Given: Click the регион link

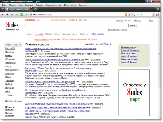Looking at the screenshot, I should (119, 20).
